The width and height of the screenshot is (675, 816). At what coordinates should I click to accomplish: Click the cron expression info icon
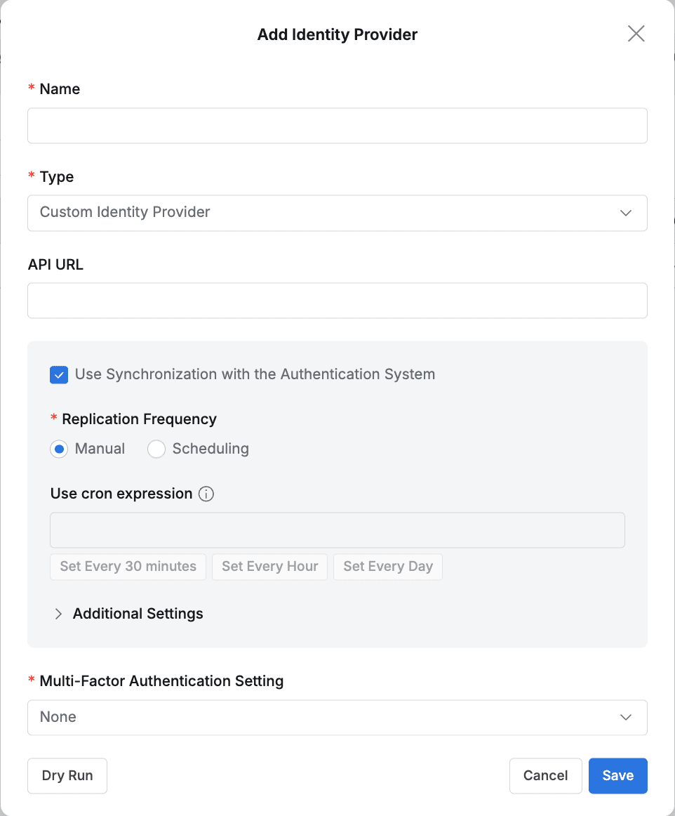point(206,494)
